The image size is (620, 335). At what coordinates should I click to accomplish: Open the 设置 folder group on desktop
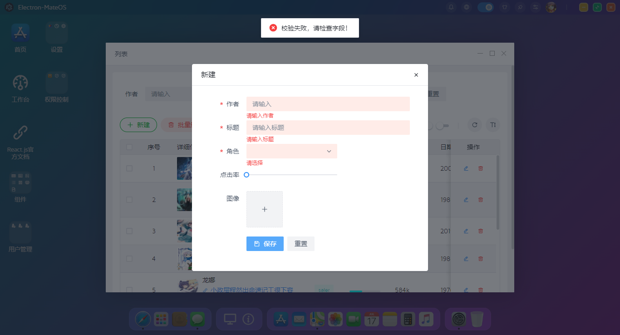[x=57, y=33]
